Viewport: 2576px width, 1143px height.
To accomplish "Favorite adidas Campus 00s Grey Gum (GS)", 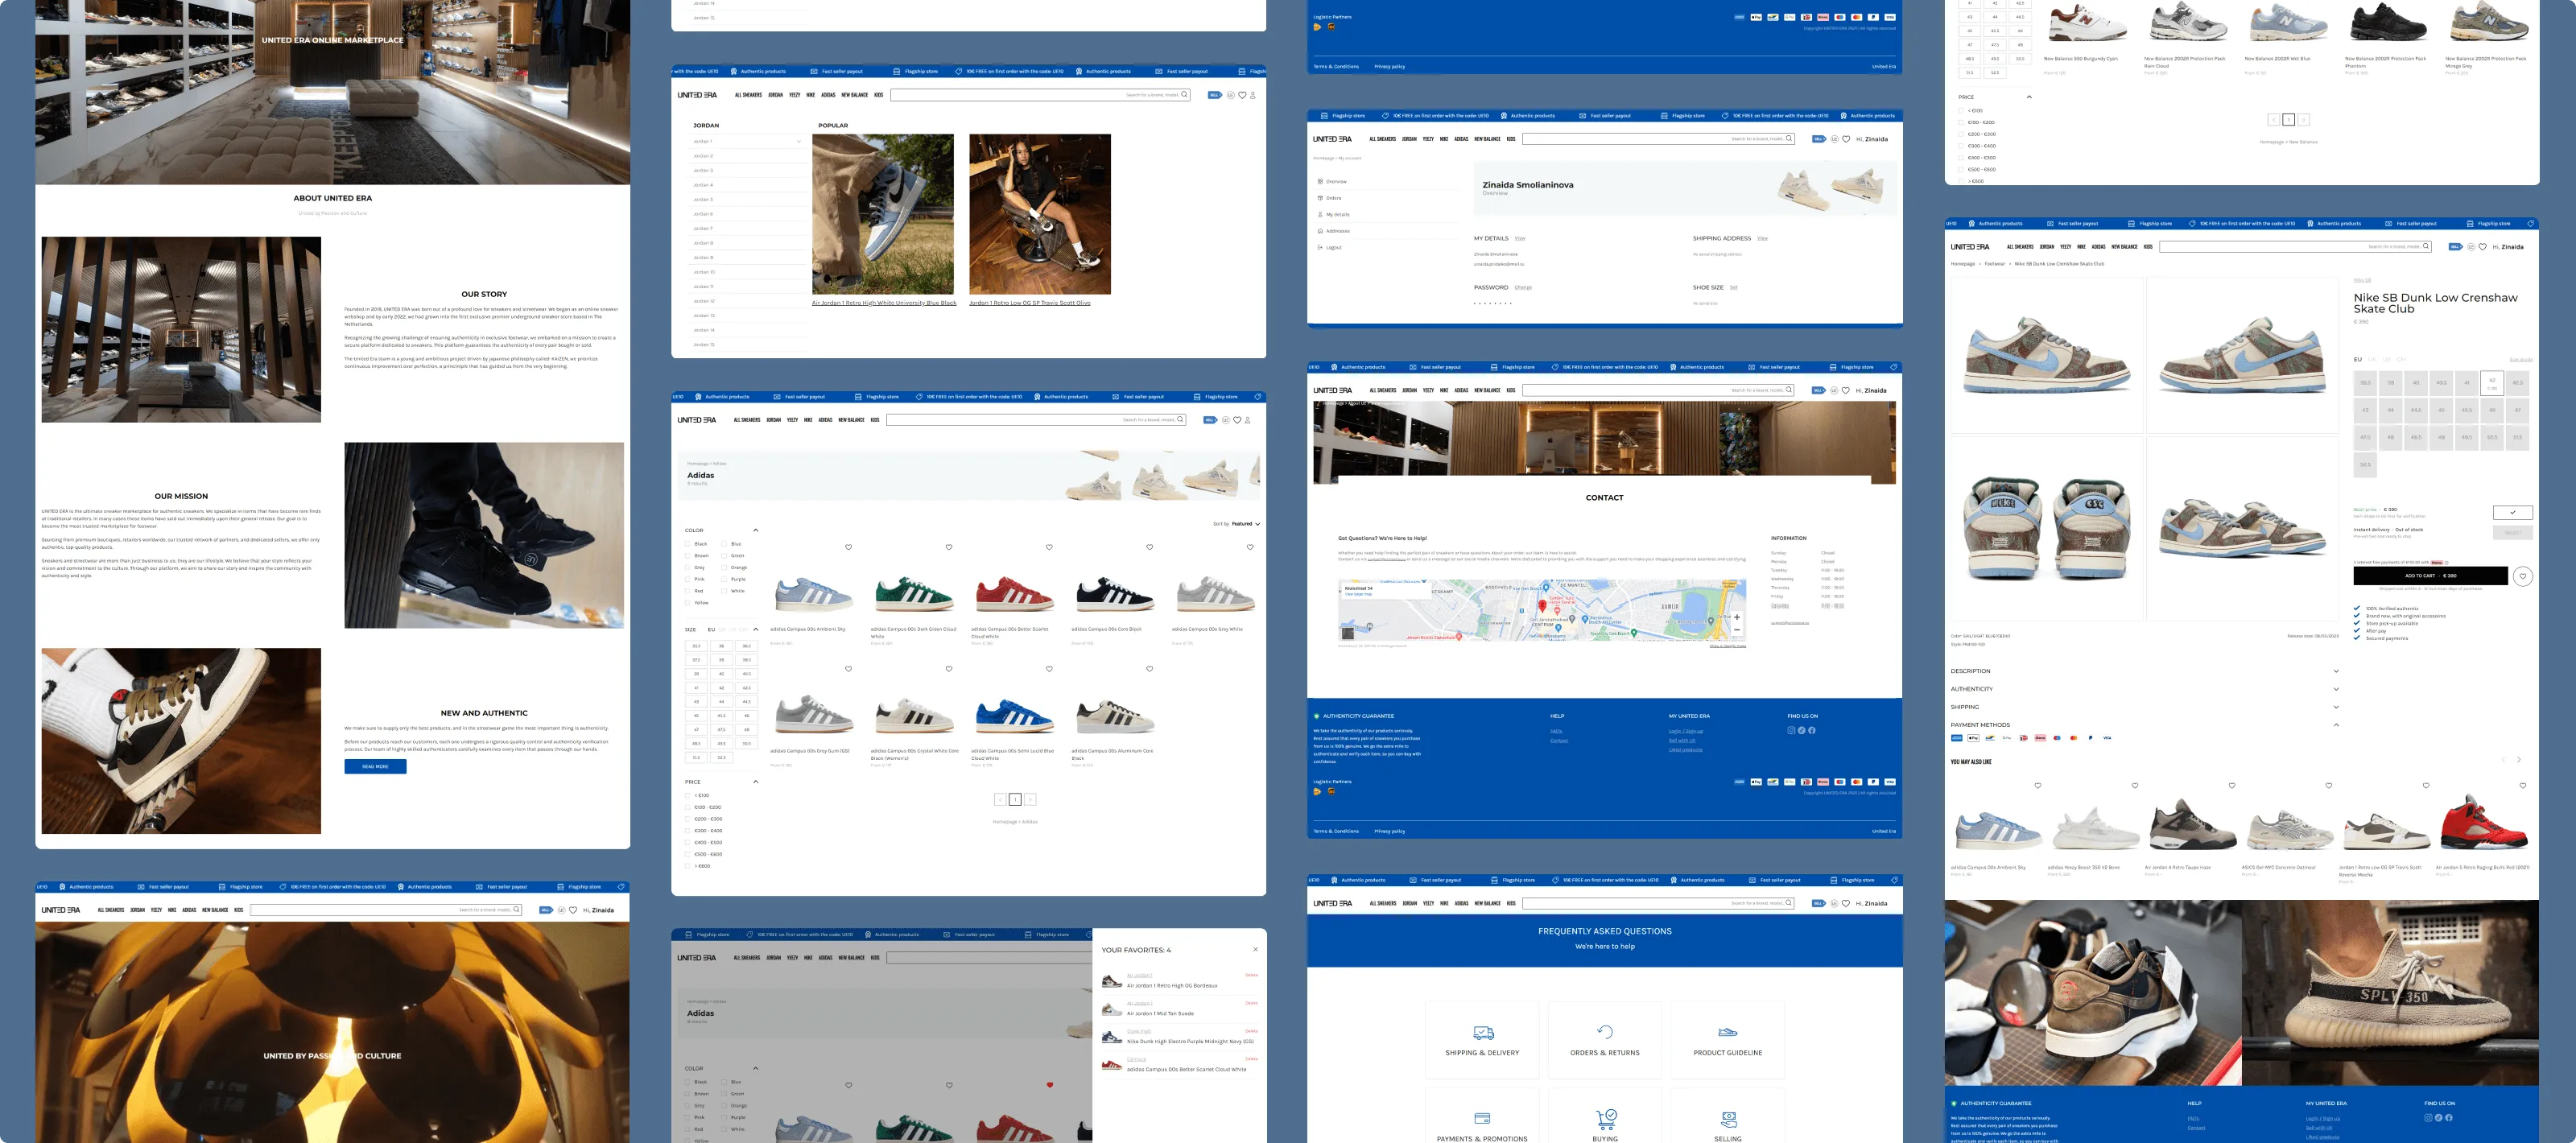I will [x=848, y=669].
